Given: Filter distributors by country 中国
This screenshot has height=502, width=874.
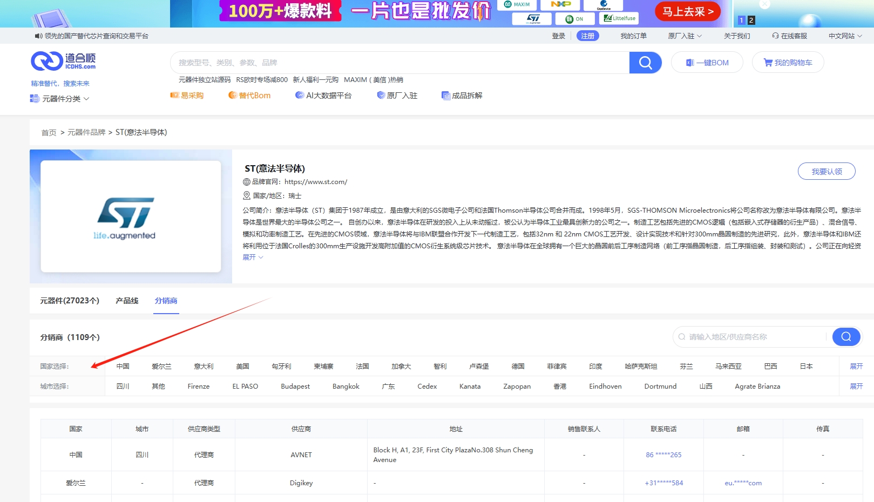Looking at the screenshot, I should click(x=123, y=366).
